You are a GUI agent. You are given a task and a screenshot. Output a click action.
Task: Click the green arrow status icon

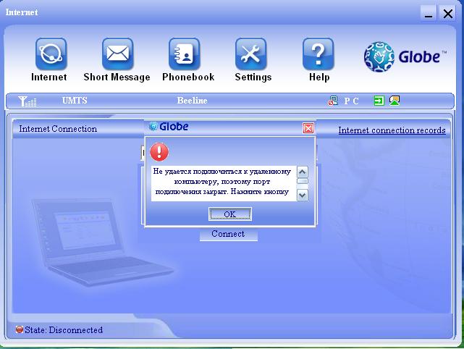pos(379,101)
